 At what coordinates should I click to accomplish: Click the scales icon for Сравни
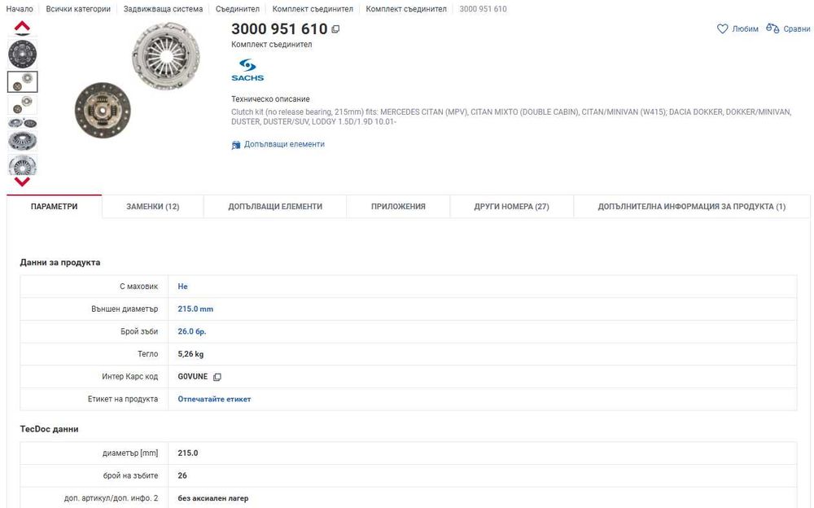[772, 28]
